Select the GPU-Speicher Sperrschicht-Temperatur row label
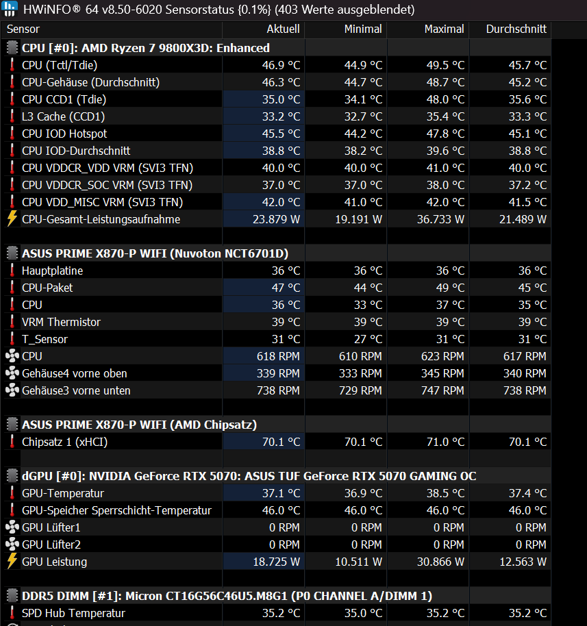587x626 pixels. coord(116,510)
